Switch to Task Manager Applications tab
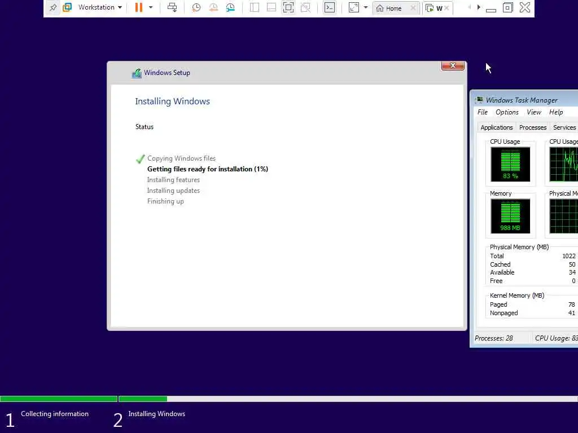This screenshot has height=433, width=578. coord(497,127)
